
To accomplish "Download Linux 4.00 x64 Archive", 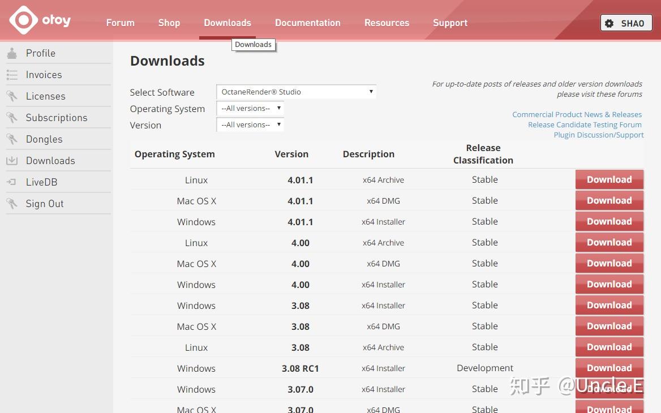I will click(609, 242).
